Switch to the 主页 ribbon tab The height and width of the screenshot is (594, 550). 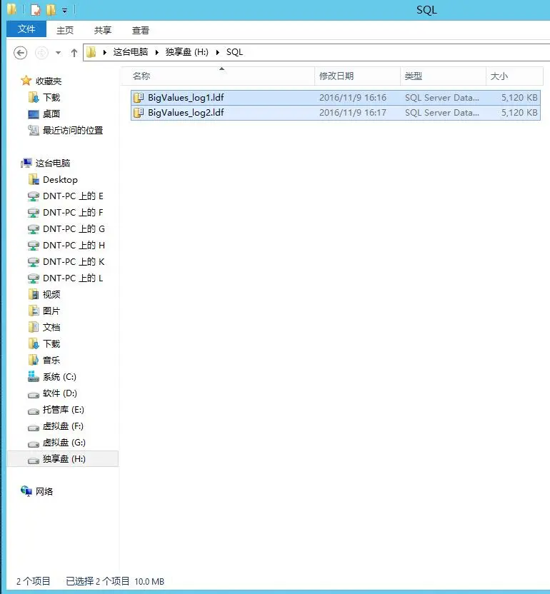pos(65,30)
